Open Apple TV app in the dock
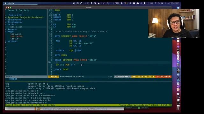The height and width of the screenshot is (114, 204). 178,50
